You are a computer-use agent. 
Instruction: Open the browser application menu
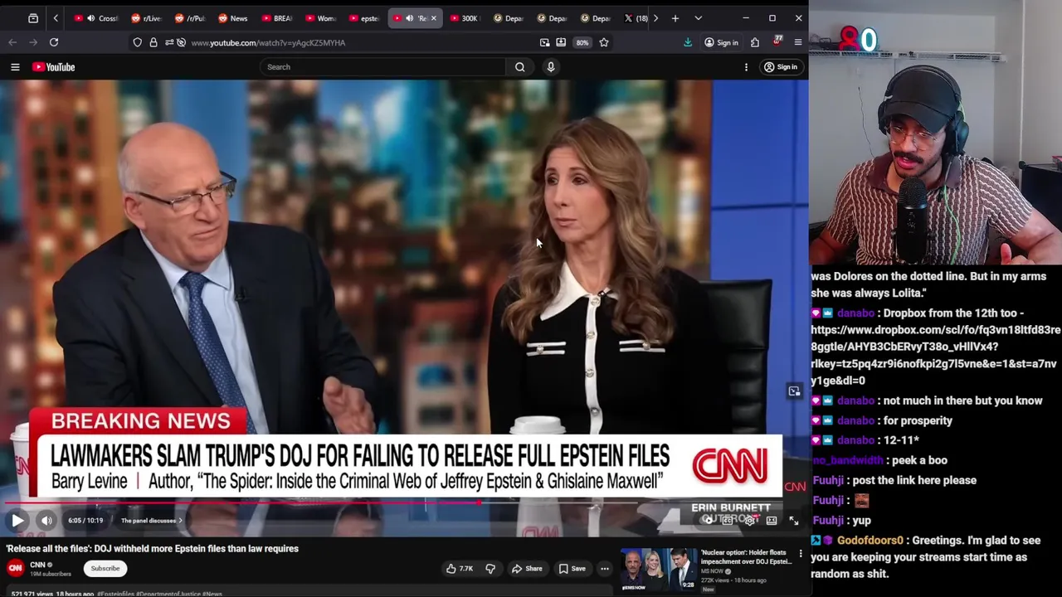pyautogui.click(x=798, y=42)
